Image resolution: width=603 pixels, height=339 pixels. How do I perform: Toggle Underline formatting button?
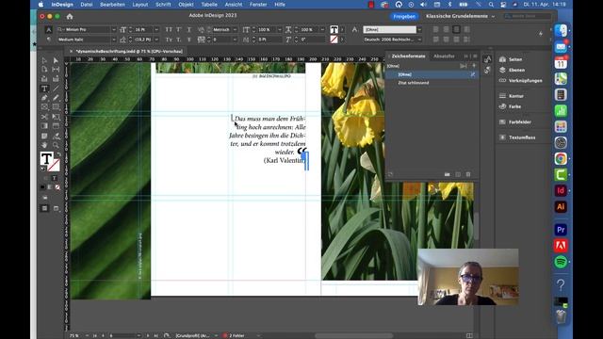(188, 29)
